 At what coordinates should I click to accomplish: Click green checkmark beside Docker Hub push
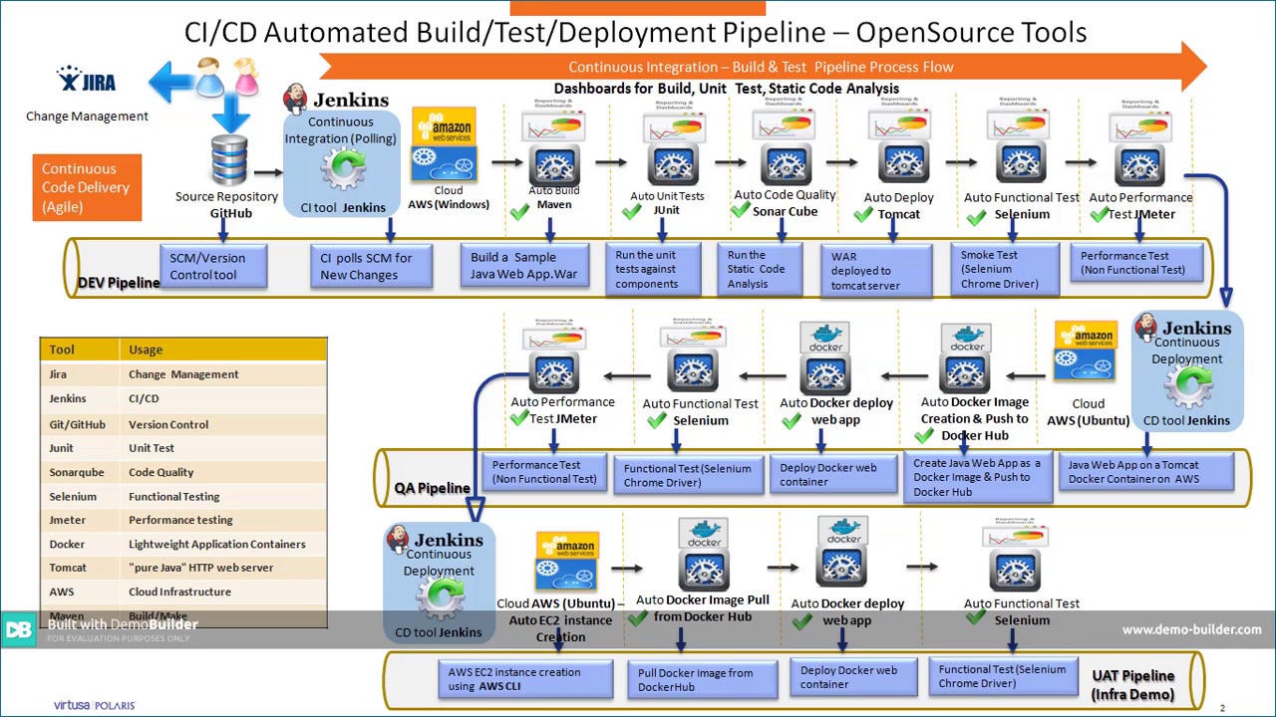point(925,435)
